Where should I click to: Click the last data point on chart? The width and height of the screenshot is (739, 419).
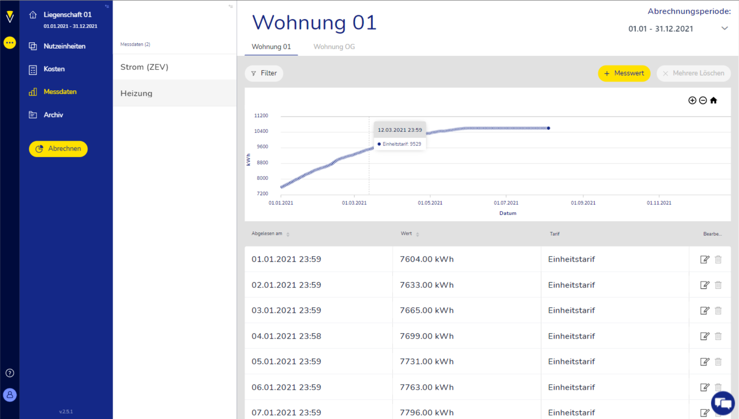tap(548, 128)
